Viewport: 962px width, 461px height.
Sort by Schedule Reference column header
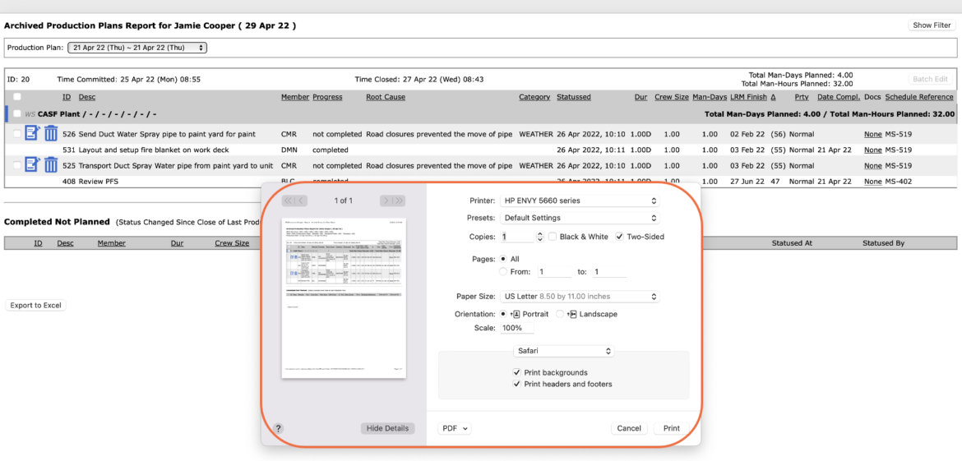[x=919, y=97]
